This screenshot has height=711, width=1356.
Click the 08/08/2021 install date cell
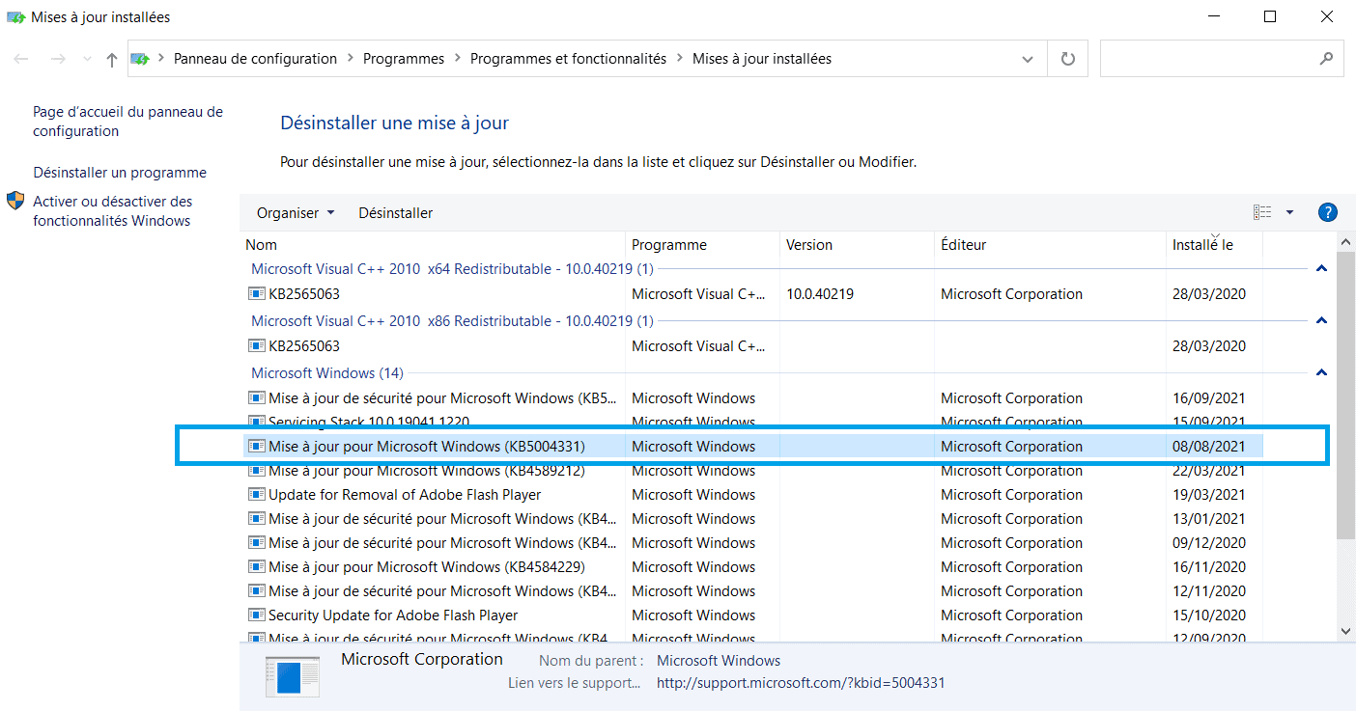(1209, 447)
